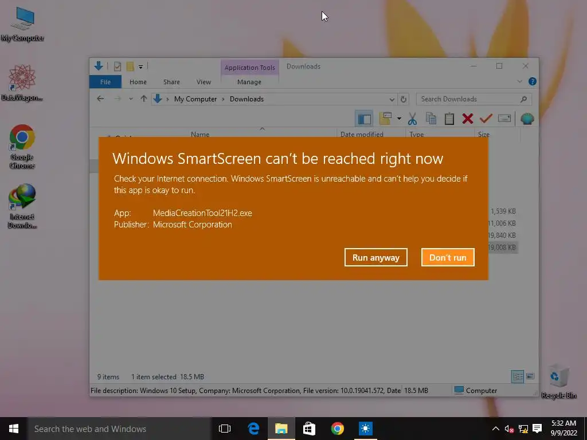The image size is (587, 440).
Task: Click the Properties quick access icon
Action: point(117,66)
